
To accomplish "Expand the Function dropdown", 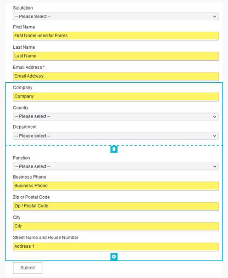I will coord(116,166).
